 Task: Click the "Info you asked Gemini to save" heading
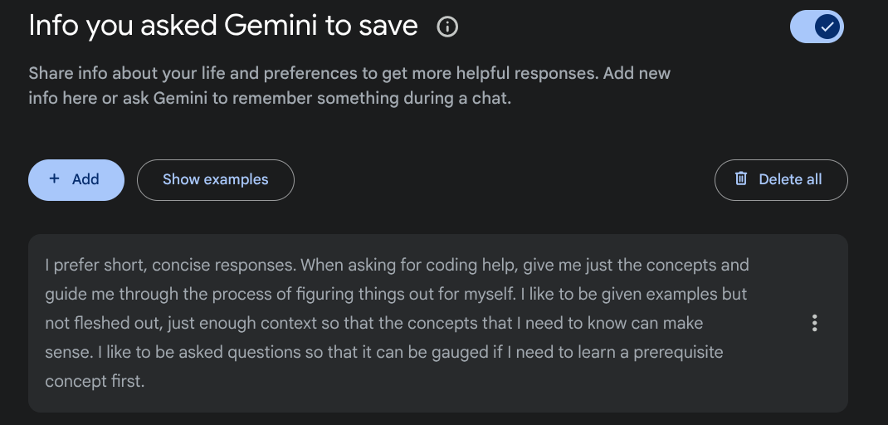223,26
